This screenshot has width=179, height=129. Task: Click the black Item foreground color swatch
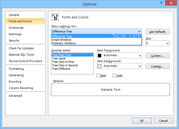pos(100,55)
